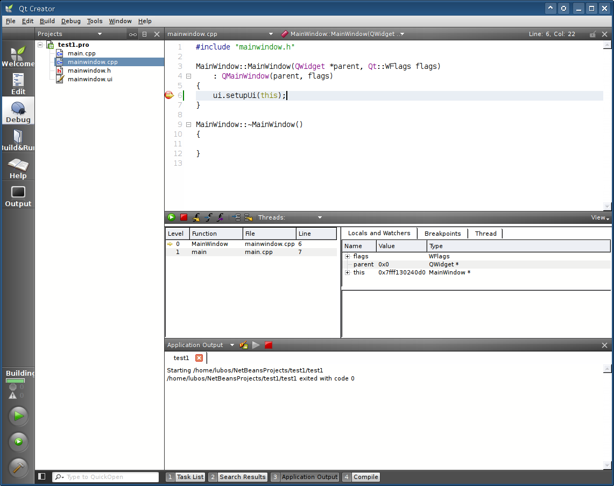This screenshot has height=486, width=614.
Task: Step out of function in debugger toolbar
Action: pyautogui.click(x=221, y=217)
